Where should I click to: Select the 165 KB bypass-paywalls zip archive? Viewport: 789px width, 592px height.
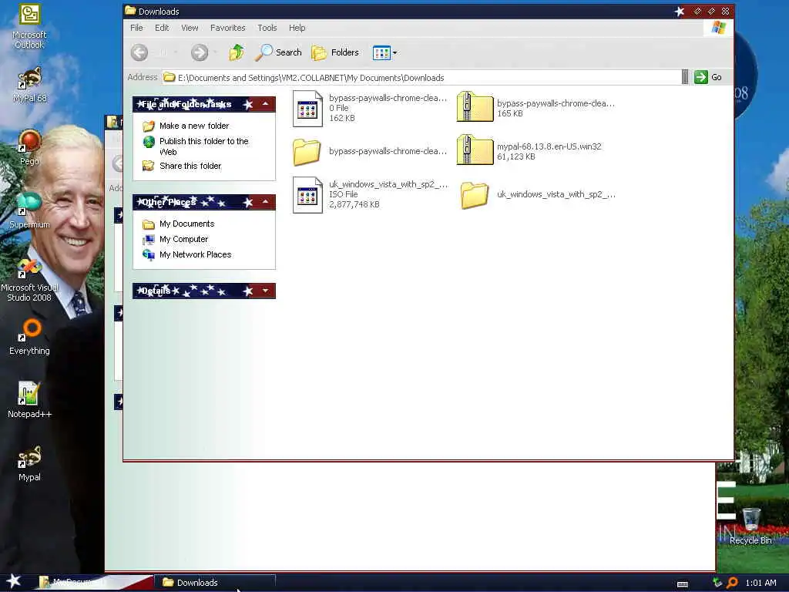tap(475, 106)
